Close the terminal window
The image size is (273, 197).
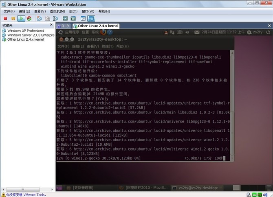click(61, 39)
